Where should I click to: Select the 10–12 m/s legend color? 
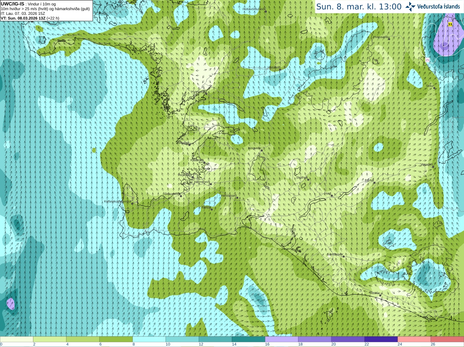[182, 339]
